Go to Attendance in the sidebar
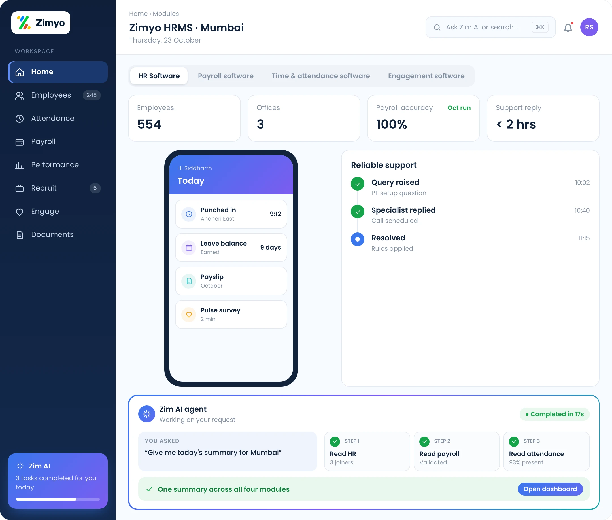 coord(58,119)
